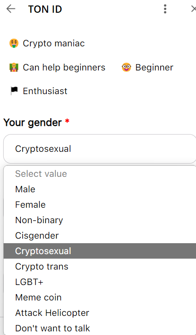The height and width of the screenshot is (335, 196).
Task: Click the nerd-face Beginner emoji
Action: click(126, 68)
